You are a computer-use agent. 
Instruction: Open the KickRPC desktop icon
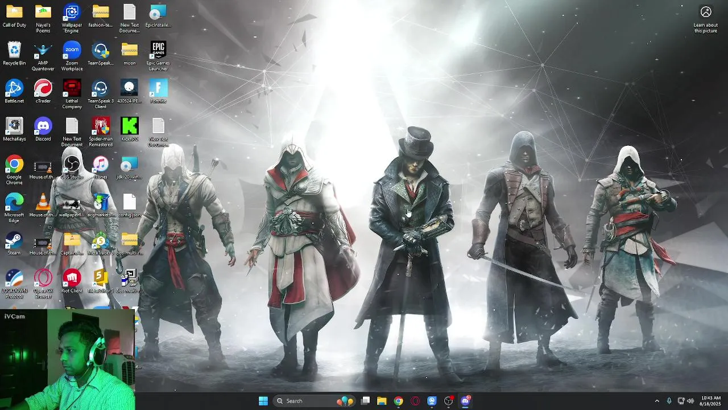(x=130, y=130)
